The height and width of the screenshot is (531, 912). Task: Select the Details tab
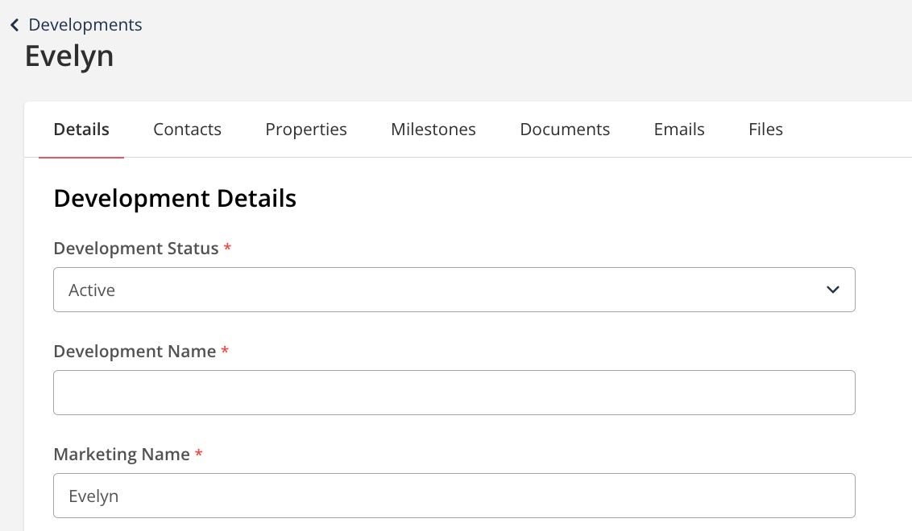tap(81, 130)
